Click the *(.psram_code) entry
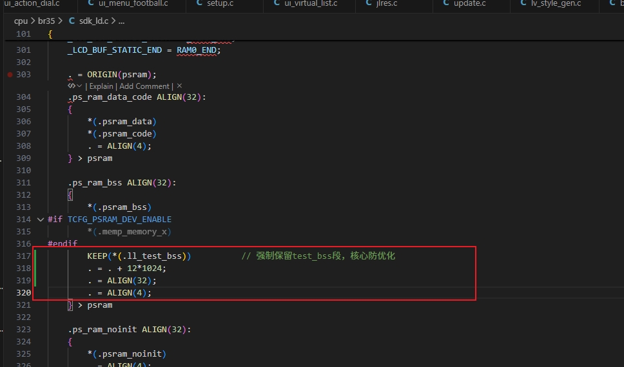This screenshot has height=367, width=624. click(122, 133)
